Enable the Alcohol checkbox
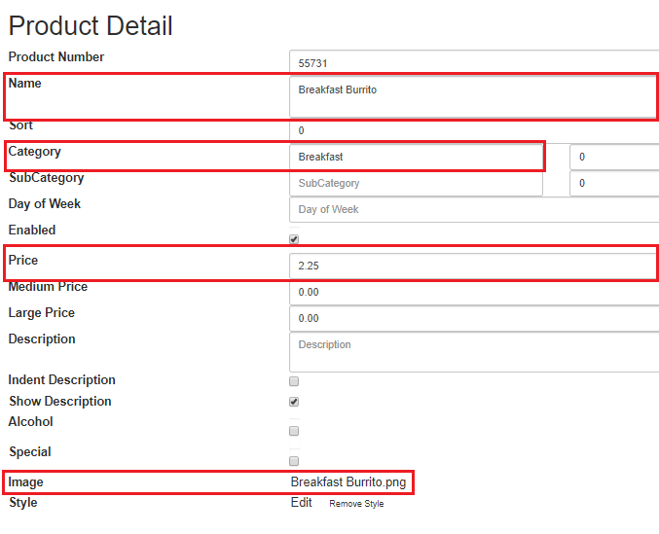The image size is (659, 534). 294,431
